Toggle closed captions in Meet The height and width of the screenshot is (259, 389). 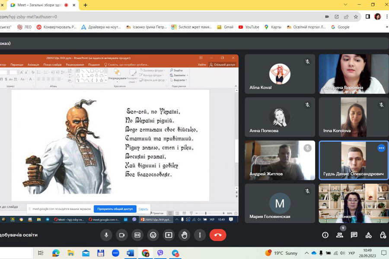[x=137, y=235]
